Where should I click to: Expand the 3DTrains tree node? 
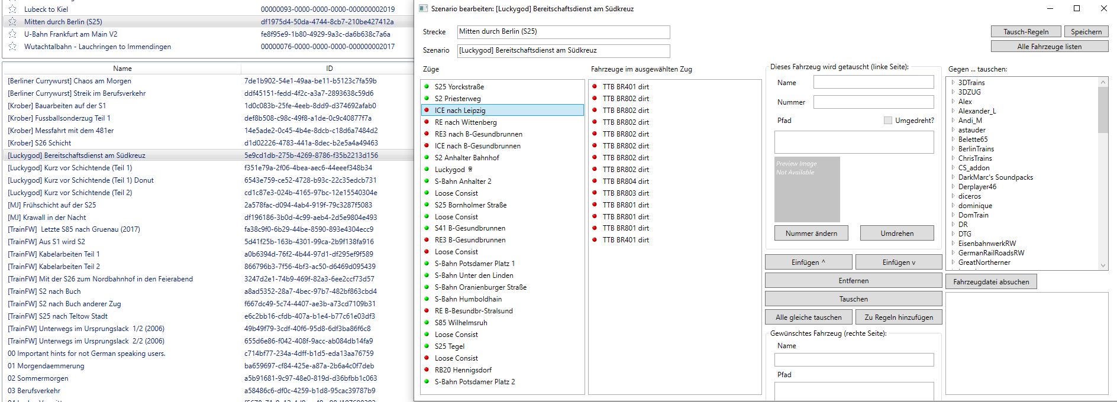953,83
